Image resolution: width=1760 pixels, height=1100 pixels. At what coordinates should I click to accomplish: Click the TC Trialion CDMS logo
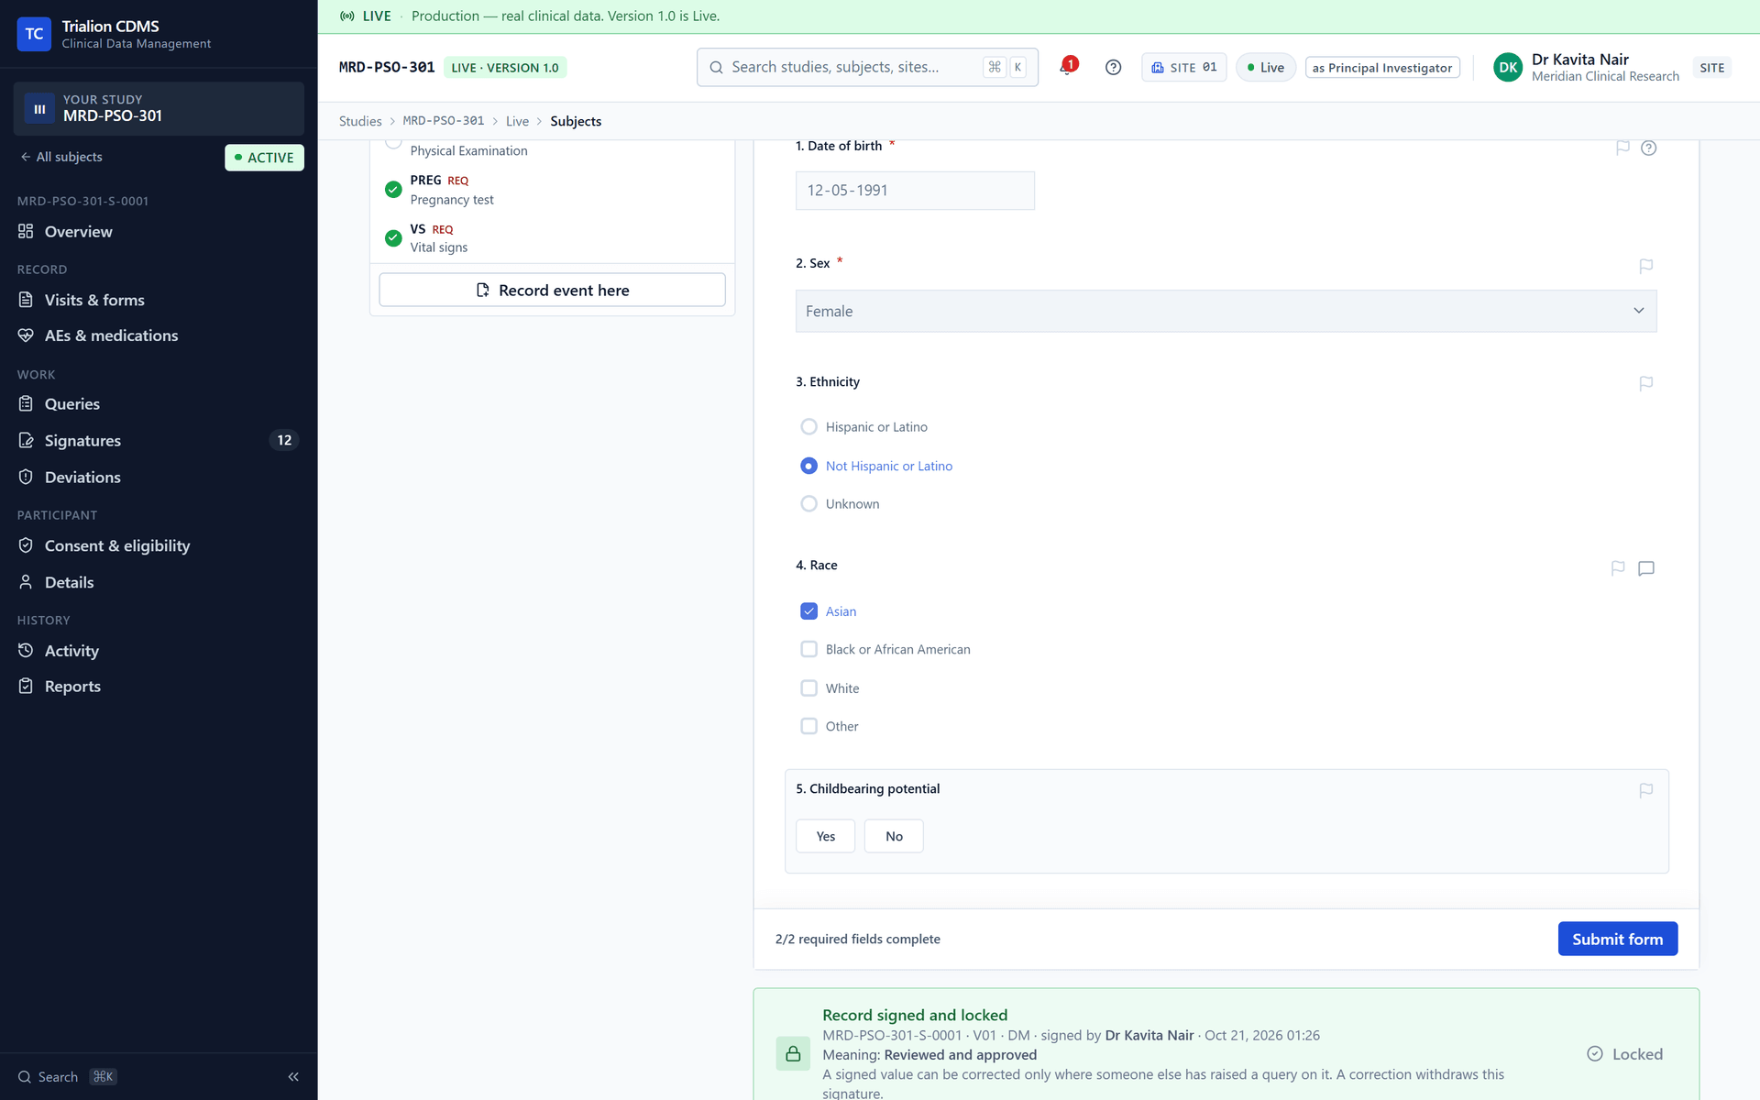click(34, 34)
